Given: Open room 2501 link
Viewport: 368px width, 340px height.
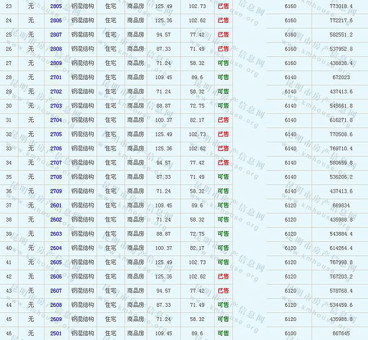Looking at the screenshot, I should 56,333.
